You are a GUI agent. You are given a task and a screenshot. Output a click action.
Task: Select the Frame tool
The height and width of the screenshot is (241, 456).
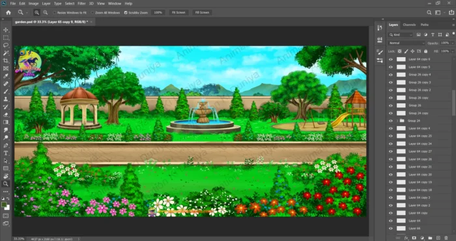pyautogui.click(x=5, y=68)
